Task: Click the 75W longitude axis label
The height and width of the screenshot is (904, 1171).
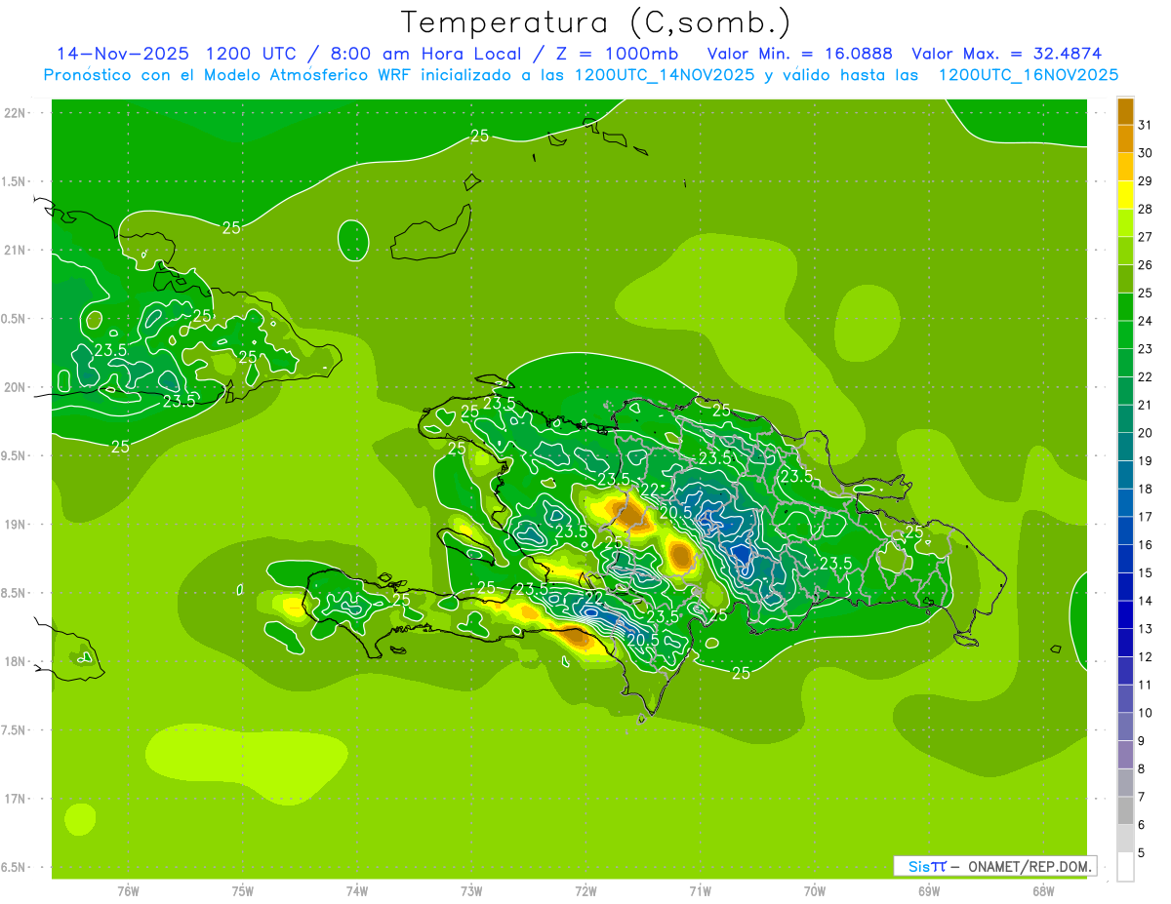Action: (243, 891)
